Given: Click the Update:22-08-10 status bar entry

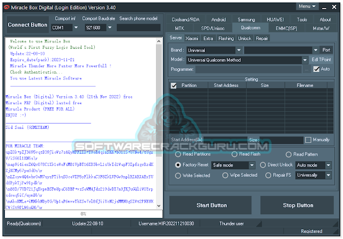Looking at the screenshot, I should click(87, 223).
